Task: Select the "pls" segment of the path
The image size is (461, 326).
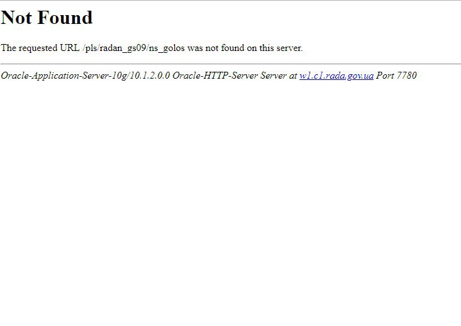Action: pos(91,48)
